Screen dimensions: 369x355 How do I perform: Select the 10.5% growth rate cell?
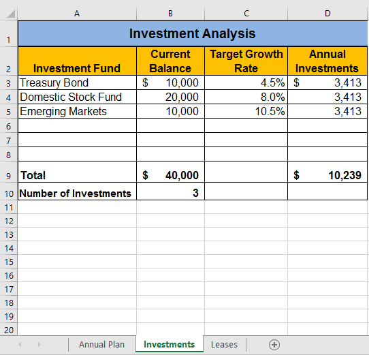click(x=246, y=111)
